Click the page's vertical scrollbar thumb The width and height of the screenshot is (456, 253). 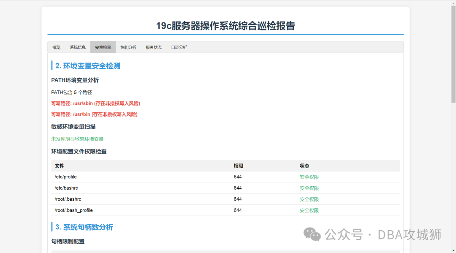(453, 54)
